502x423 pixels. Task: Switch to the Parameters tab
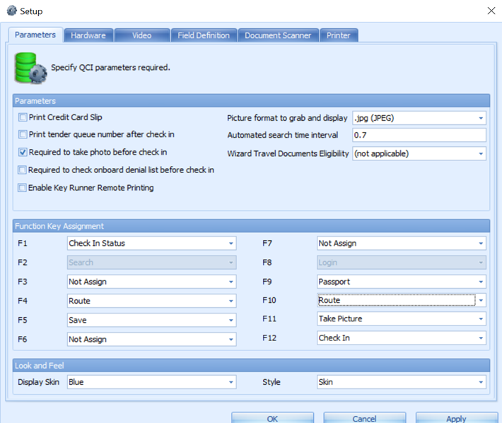point(35,35)
